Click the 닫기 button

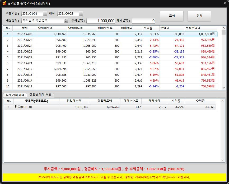tap(199, 16)
